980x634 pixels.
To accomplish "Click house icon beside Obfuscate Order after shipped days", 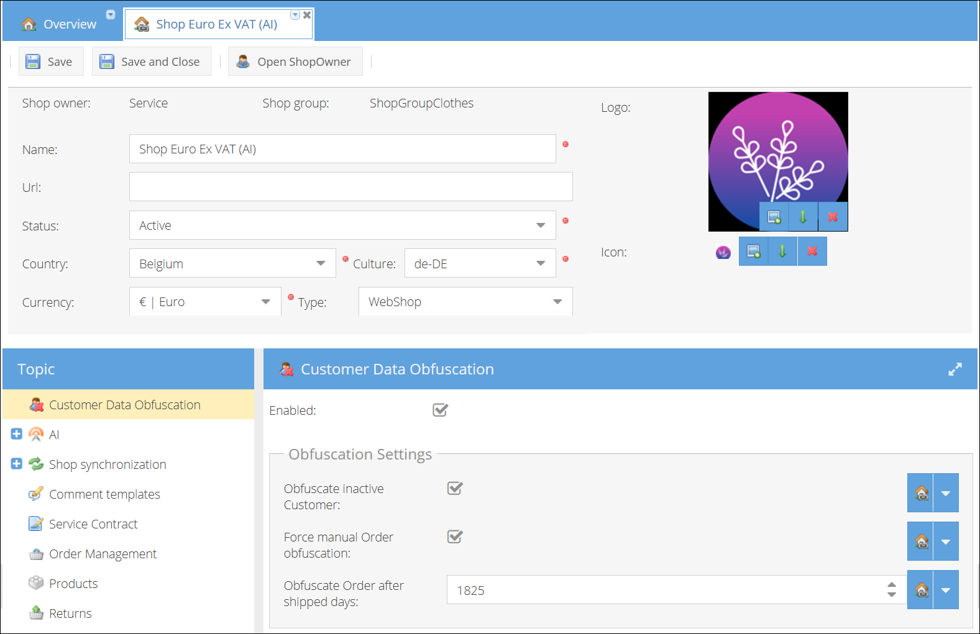I will point(921,590).
